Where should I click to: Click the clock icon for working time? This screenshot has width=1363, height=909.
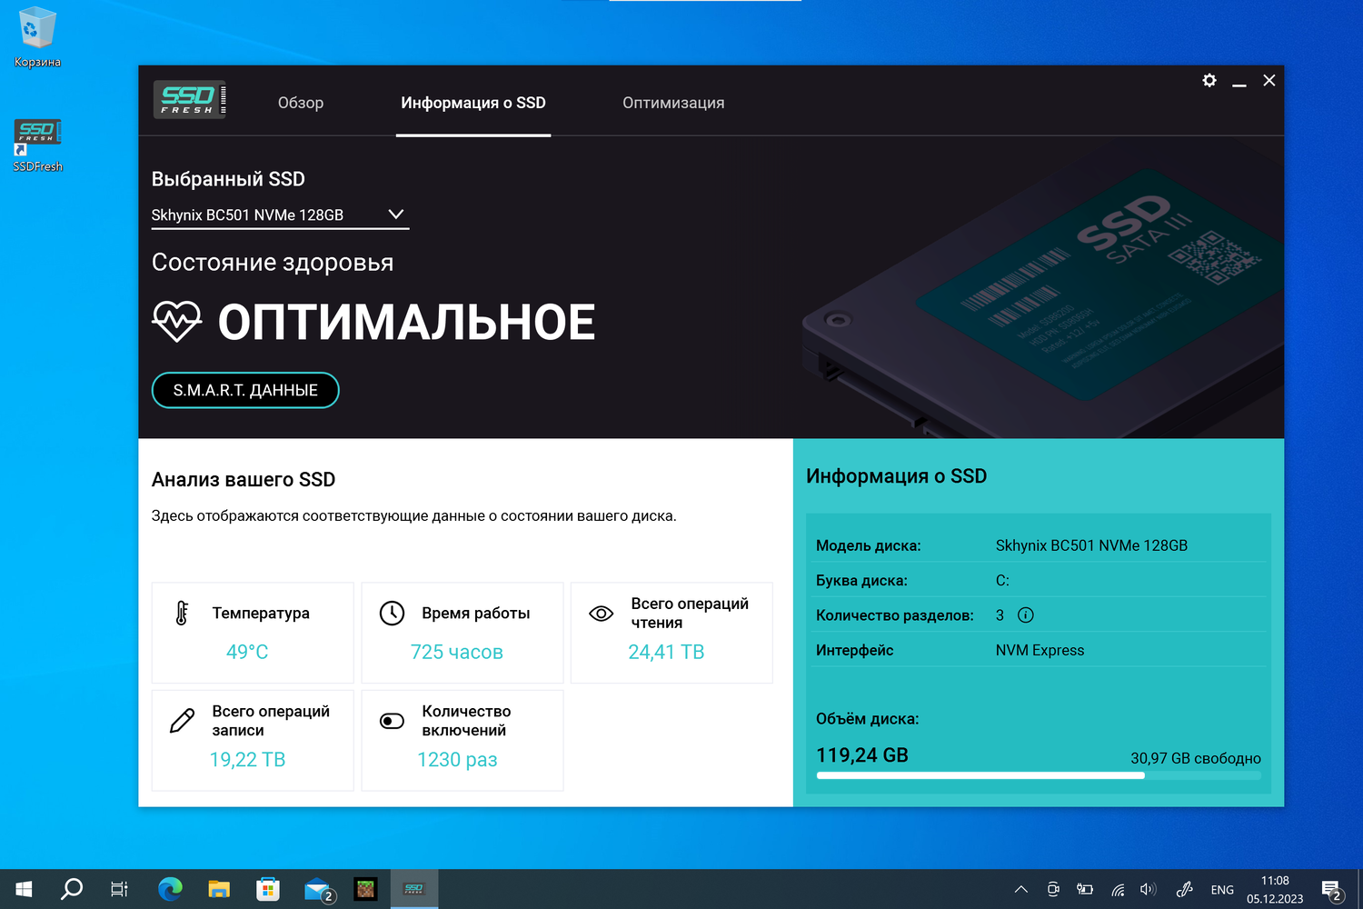point(392,614)
